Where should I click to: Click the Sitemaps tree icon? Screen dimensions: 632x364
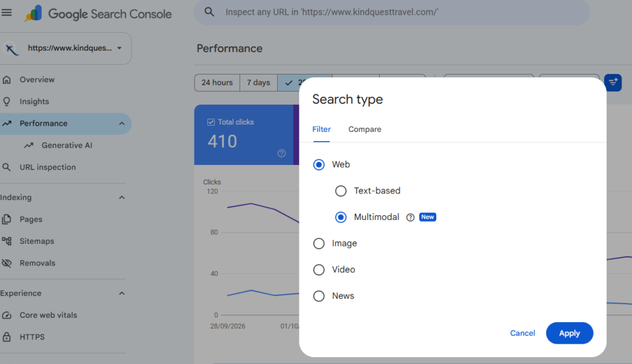click(6, 241)
